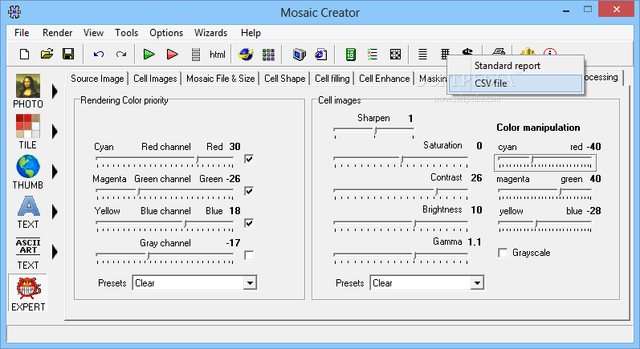The height and width of the screenshot is (349, 640).
Task: Toggle the Green channel checkbox
Action: point(249,191)
